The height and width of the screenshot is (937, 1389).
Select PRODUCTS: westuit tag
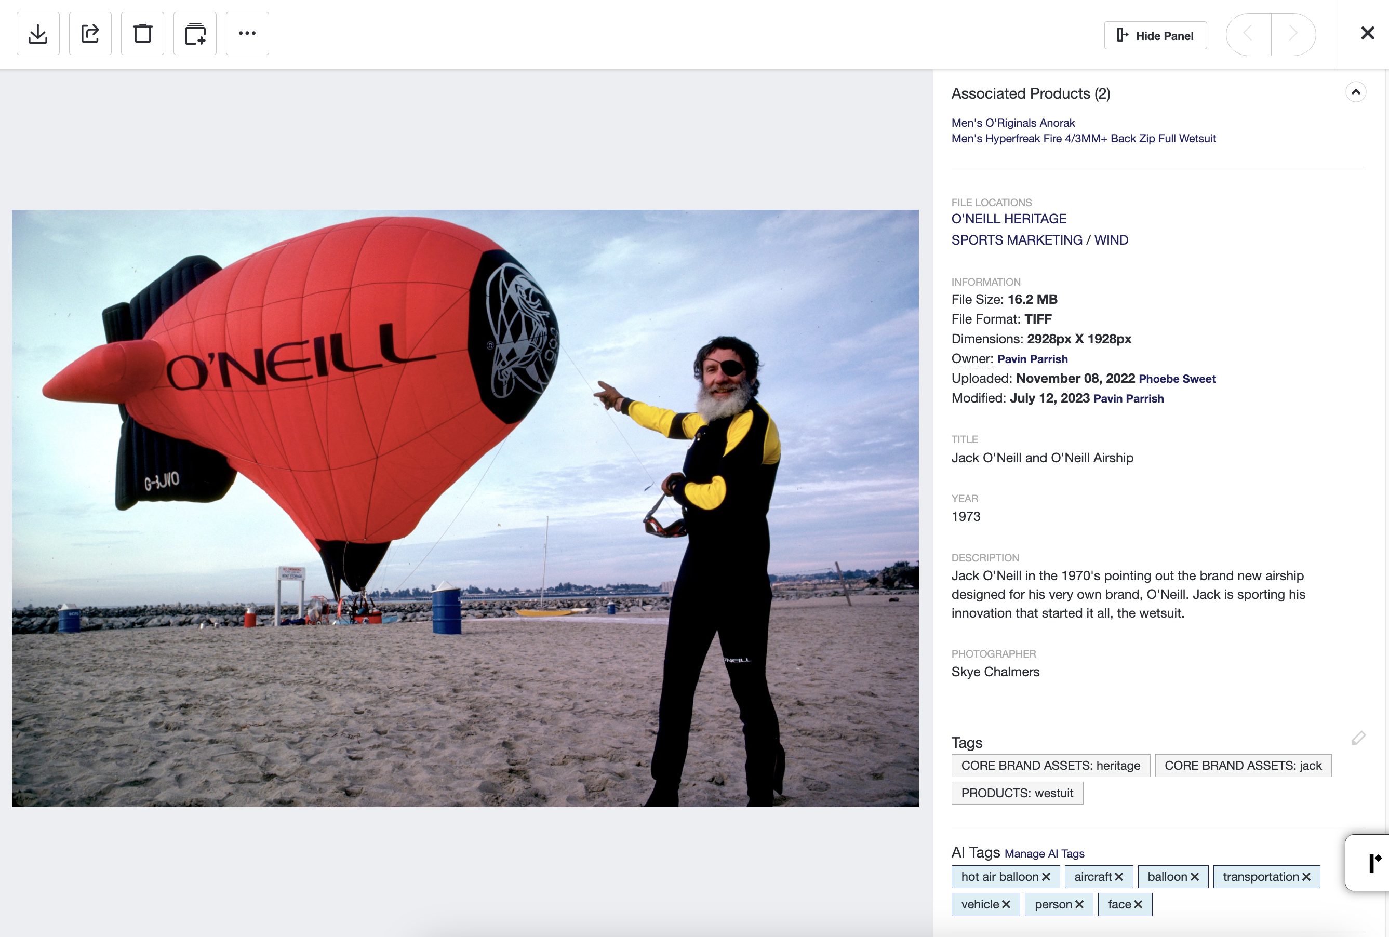[x=1017, y=793]
